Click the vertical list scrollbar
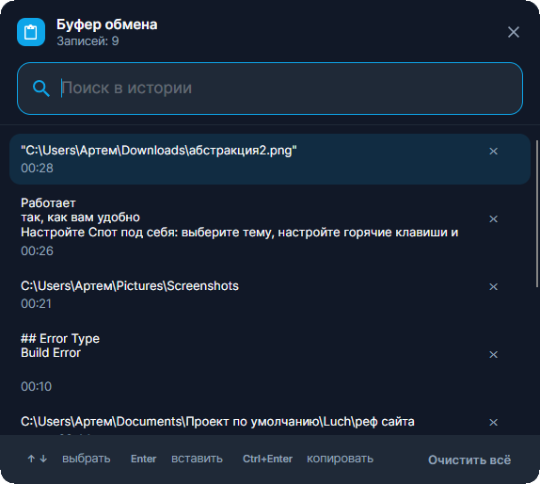 (x=537, y=214)
